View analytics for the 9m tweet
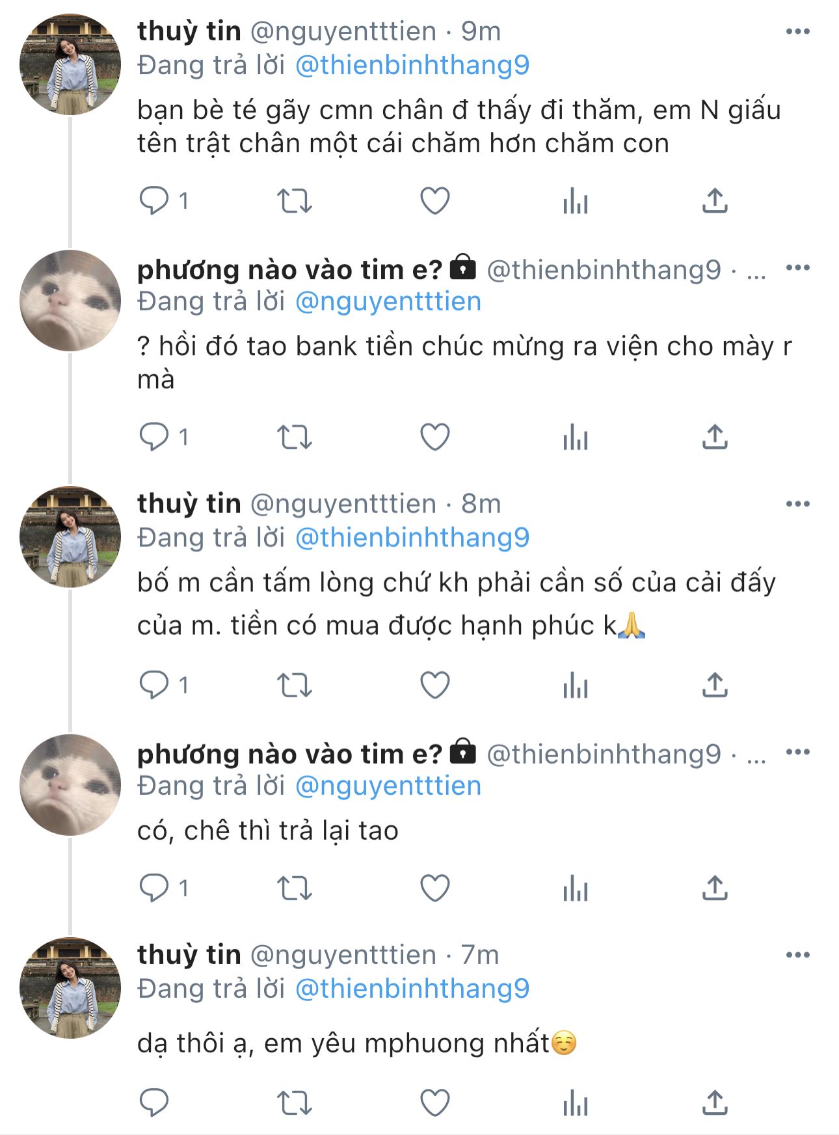 click(576, 200)
